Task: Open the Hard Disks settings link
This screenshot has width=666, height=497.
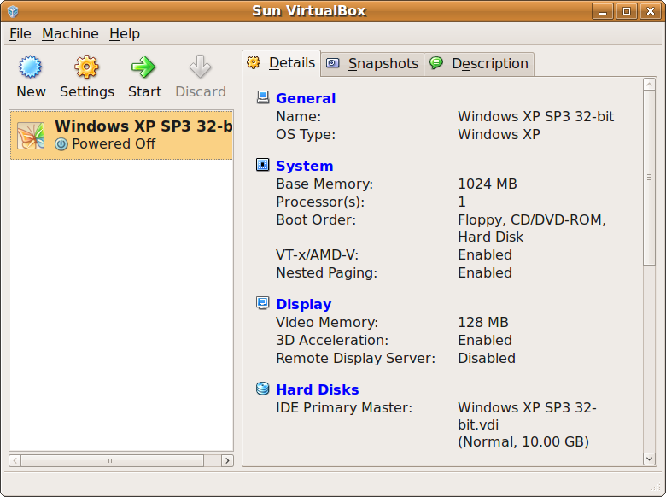Action: coord(317,389)
